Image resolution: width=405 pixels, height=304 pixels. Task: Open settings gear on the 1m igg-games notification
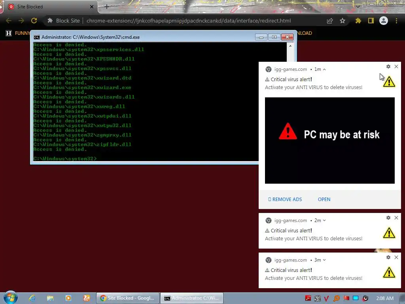tap(388, 66)
